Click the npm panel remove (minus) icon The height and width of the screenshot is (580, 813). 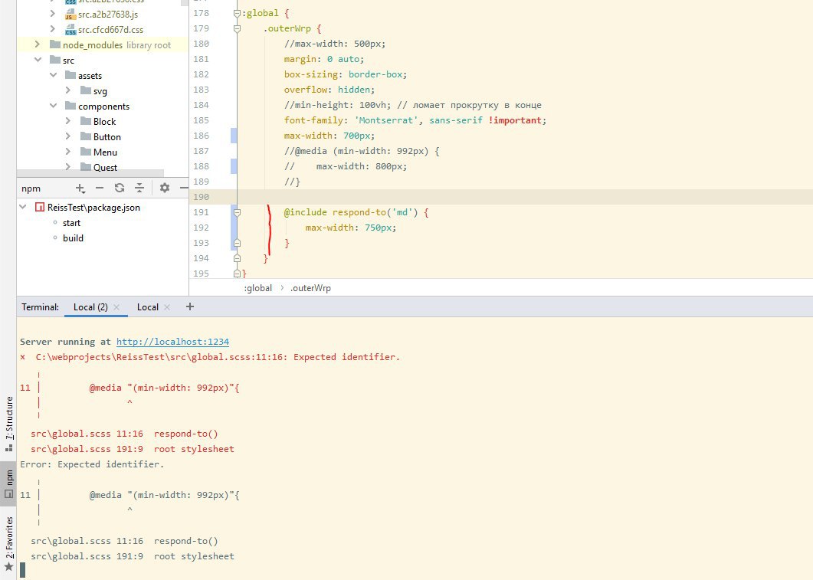click(100, 188)
